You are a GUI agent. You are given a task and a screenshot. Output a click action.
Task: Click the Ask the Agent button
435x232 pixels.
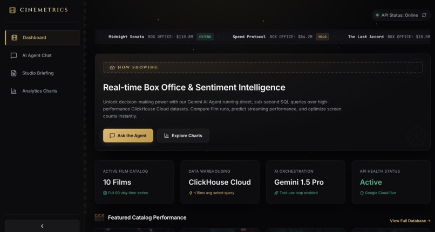pos(128,136)
